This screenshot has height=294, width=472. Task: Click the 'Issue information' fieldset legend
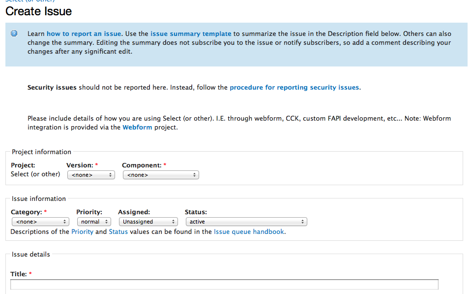[38, 199]
